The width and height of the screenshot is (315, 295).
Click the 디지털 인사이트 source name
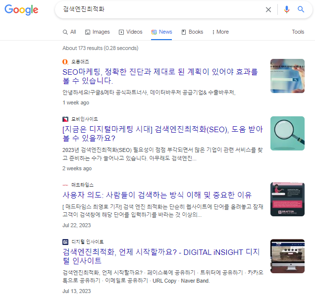[87, 242]
